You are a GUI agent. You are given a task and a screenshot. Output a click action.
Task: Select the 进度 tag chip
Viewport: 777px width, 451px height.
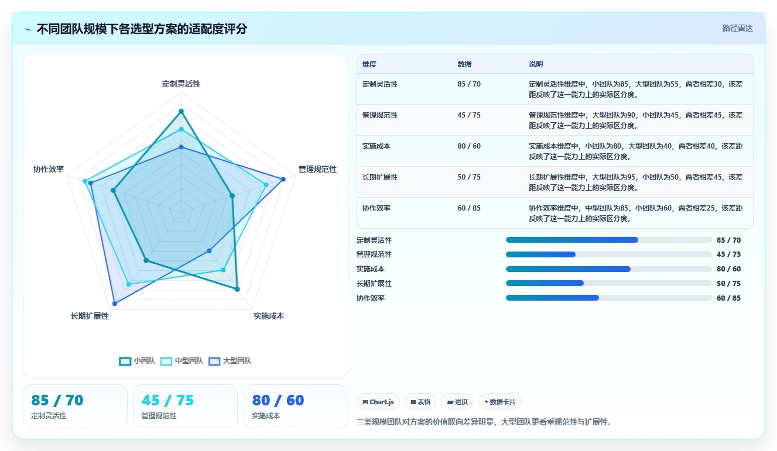click(457, 402)
